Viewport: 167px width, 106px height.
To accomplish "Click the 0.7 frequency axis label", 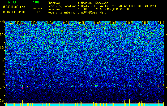I will [2, 87].
